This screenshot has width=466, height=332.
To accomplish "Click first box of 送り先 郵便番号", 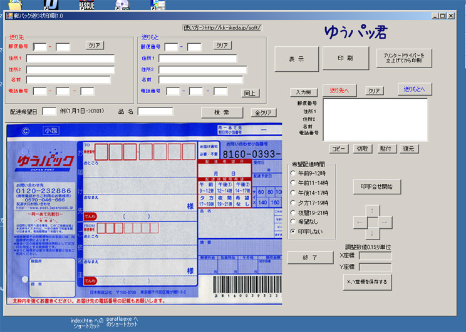I will [40, 47].
